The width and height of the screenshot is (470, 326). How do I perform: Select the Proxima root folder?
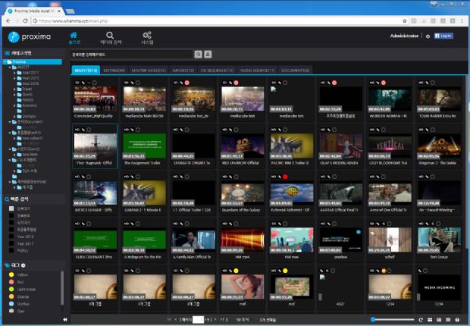coord(33,61)
